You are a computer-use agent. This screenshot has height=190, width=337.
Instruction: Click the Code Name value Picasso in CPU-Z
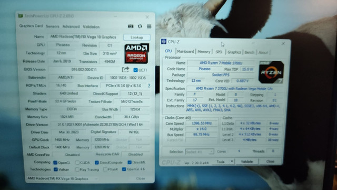[204, 69]
